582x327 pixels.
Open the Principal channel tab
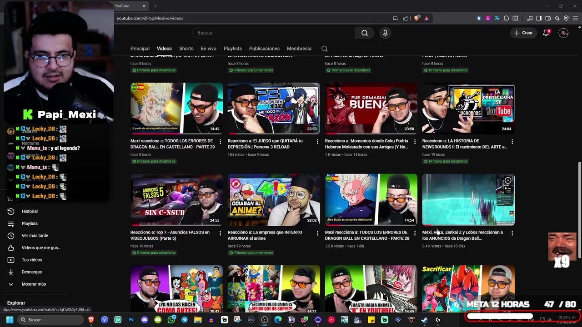pos(140,49)
